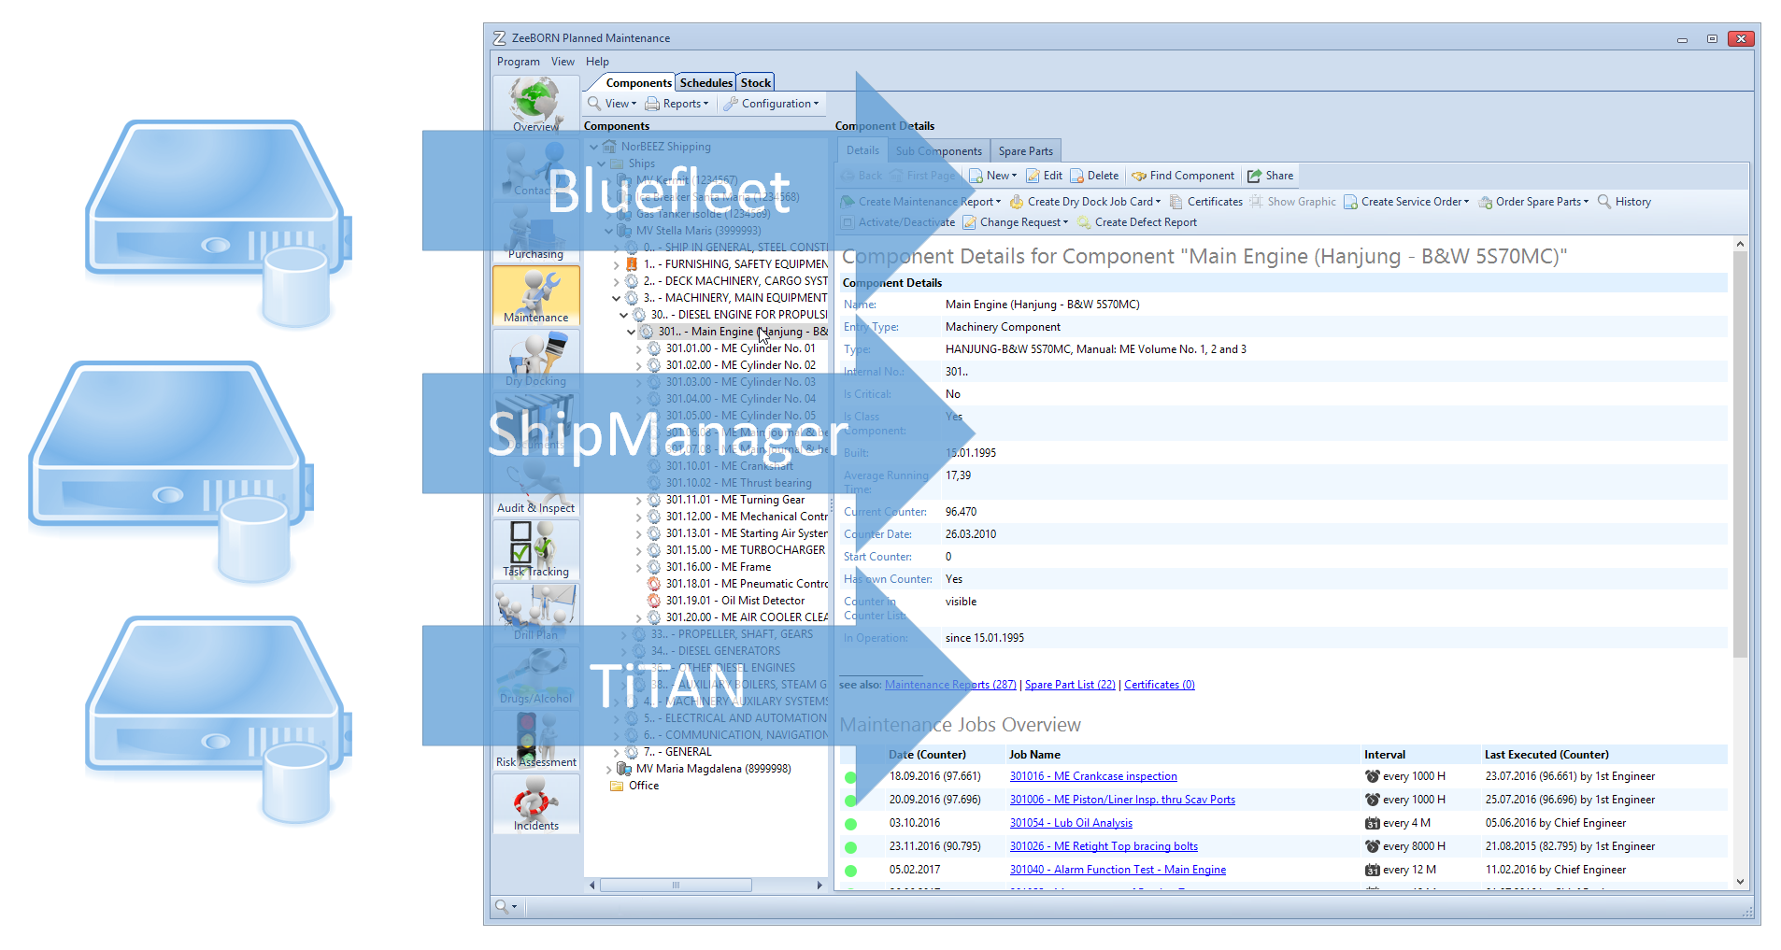Viewport: 1781px width, 950px height.
Task: Click the search magnifier in status bar
Action: click(502, 906)
